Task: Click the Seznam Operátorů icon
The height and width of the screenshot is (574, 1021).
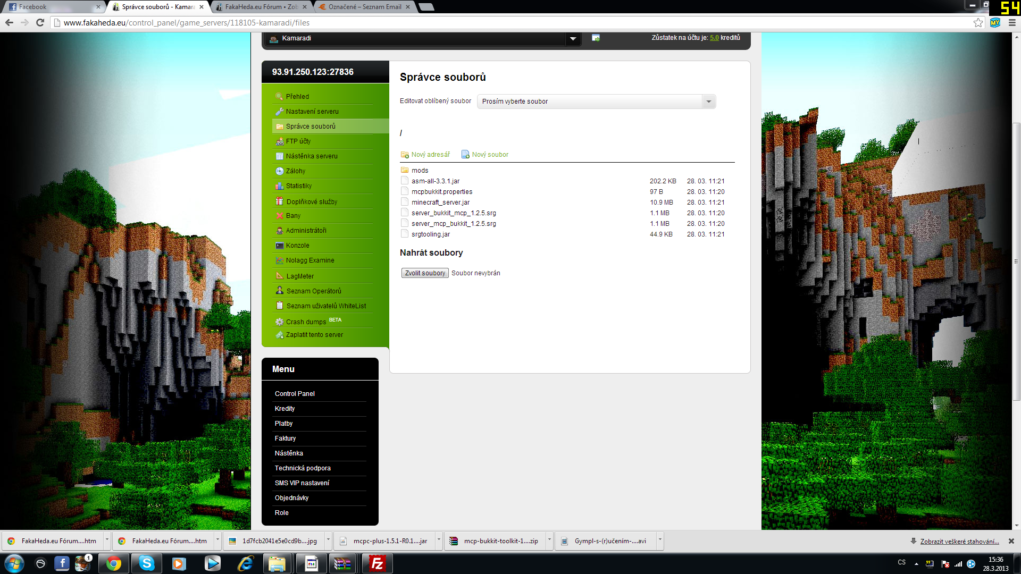Action: (279, 290)
